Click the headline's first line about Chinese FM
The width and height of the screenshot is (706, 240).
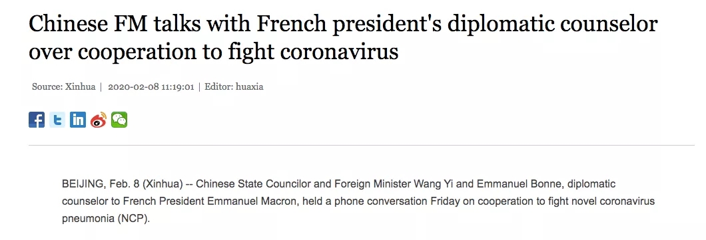pos(343,24)
